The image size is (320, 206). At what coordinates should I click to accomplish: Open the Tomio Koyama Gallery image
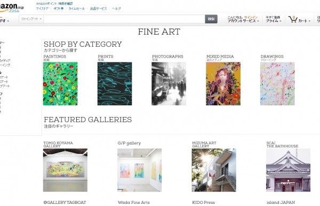tap(65, 170)
